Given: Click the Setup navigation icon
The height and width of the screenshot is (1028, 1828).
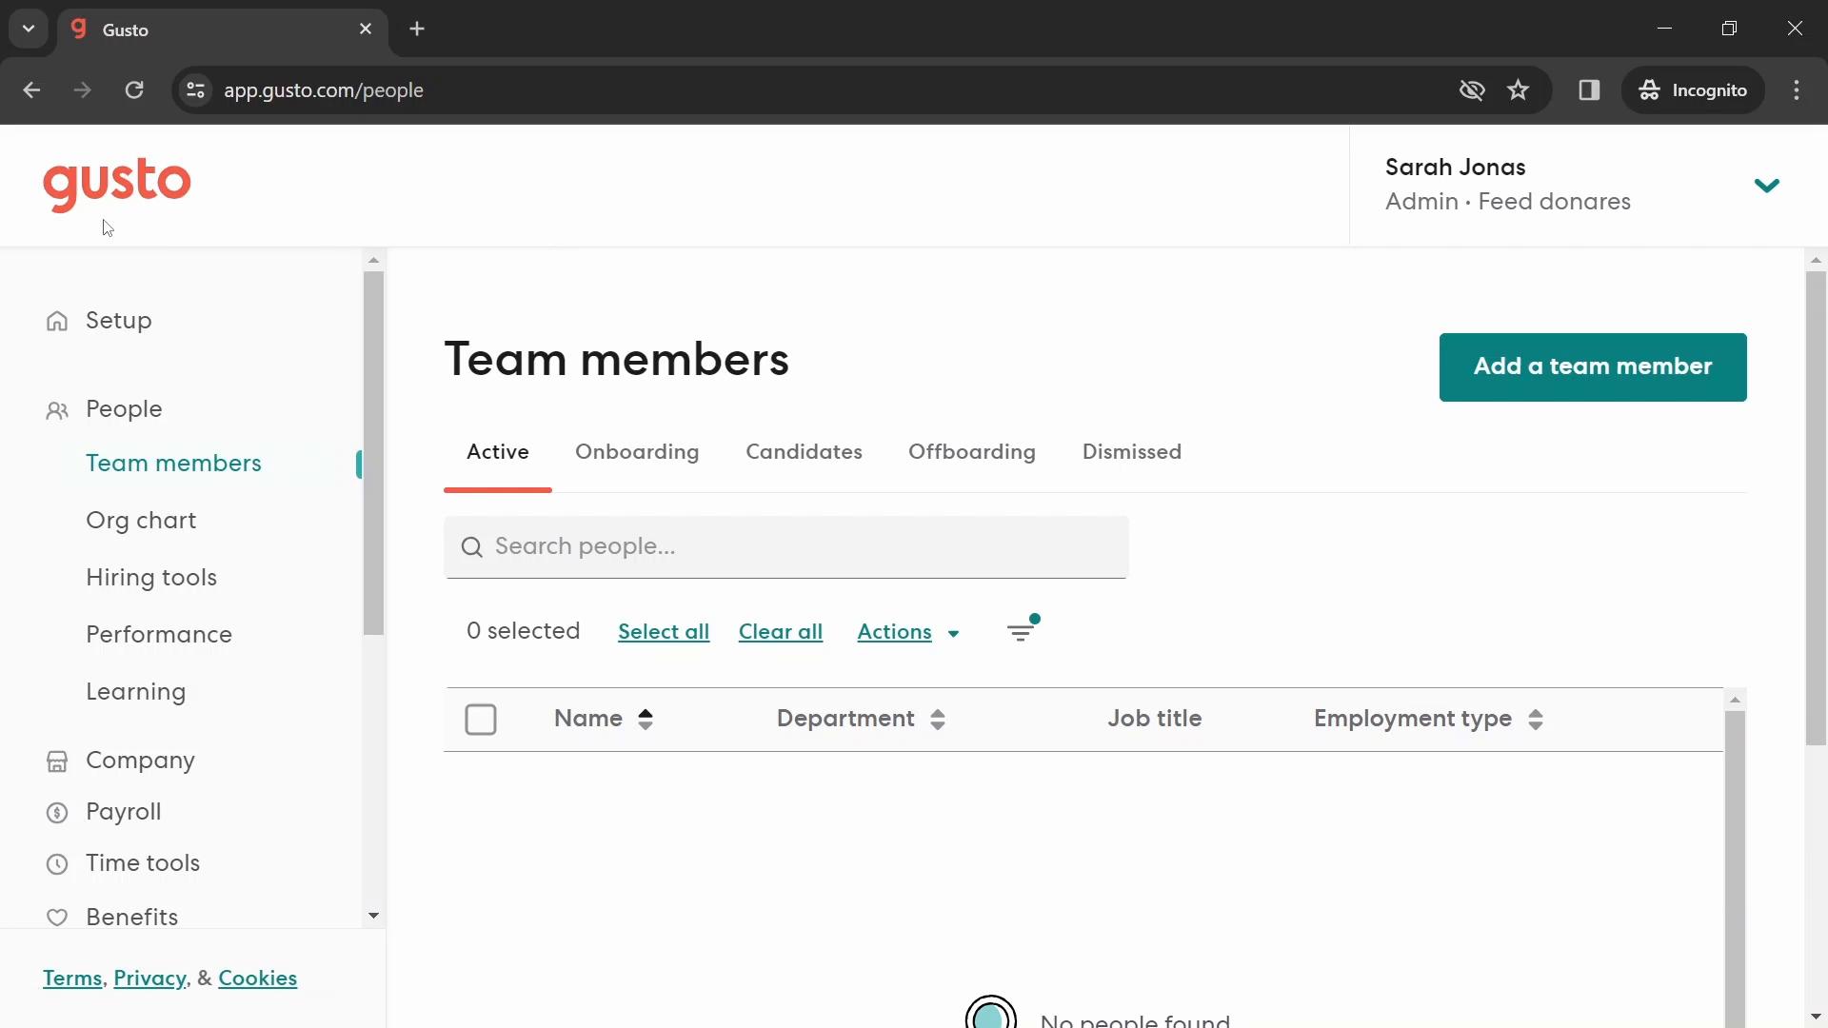Looking at the screenshot, I should click(58, 322).
